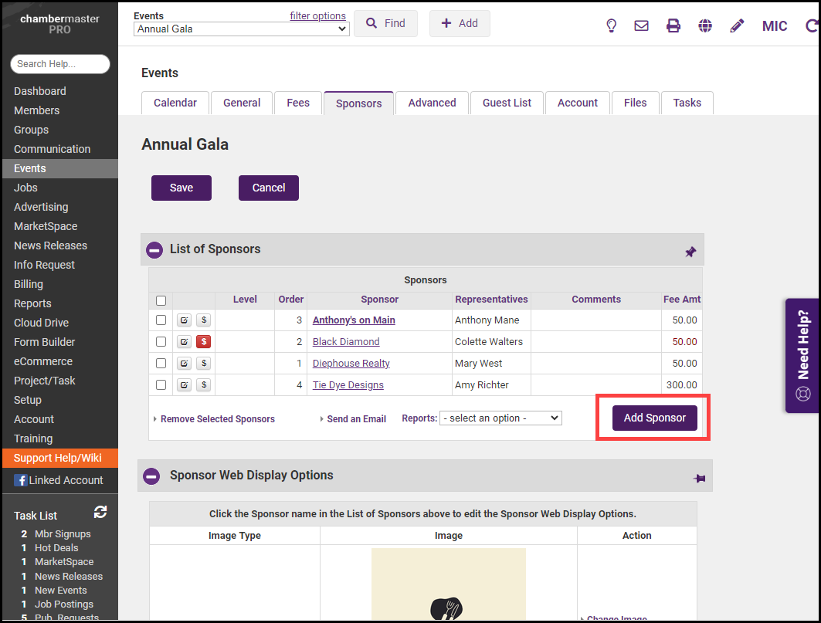Pin the List of Sponsors panel
821x623 pixels.
click(690, 252)
